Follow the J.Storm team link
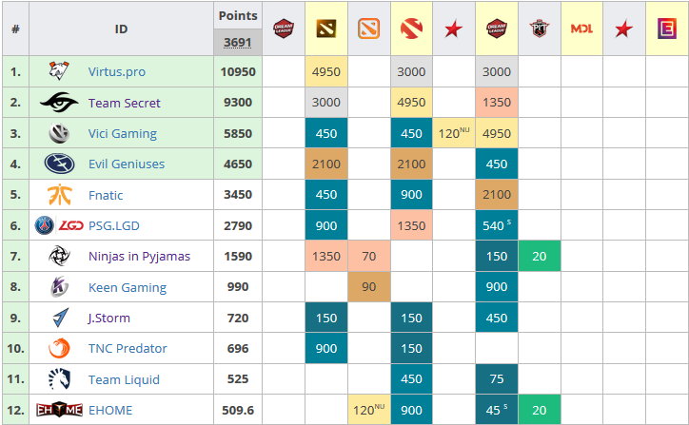Screen dimensions: 689x425 tap(108, 318)
